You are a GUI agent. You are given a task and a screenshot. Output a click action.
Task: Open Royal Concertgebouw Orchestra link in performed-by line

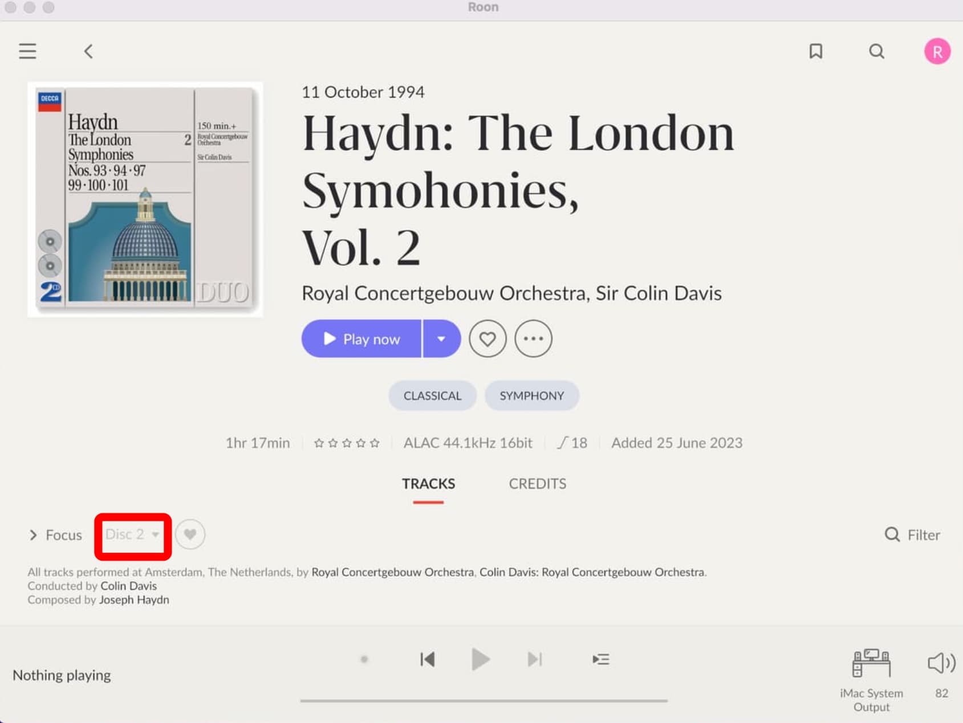click(392, 572)
